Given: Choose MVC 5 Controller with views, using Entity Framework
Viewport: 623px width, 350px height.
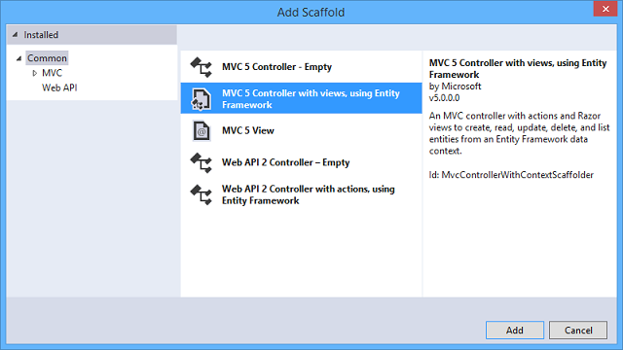Looking at the screenshot, I should [x=301, y=98].
